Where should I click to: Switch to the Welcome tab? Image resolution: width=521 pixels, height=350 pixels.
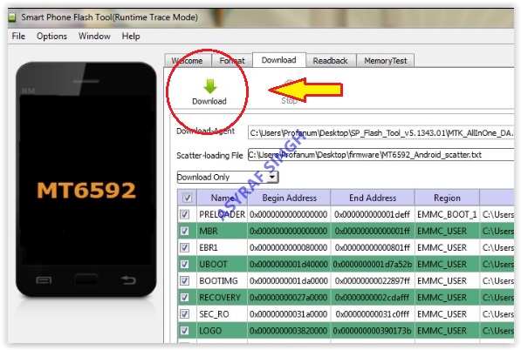[188, 61]
